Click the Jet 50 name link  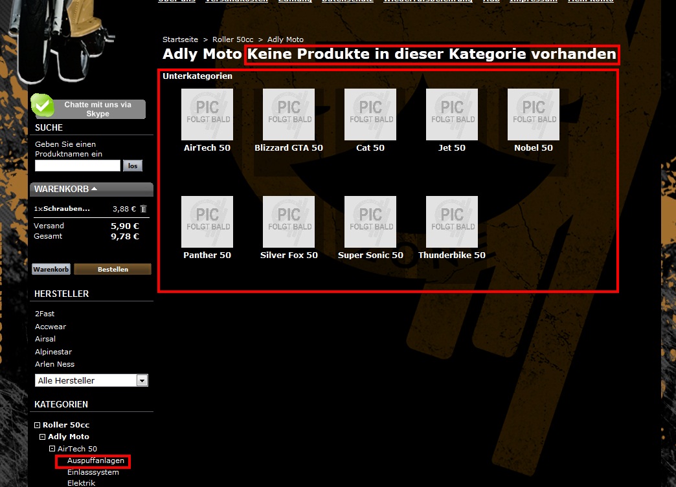pos(452,147)
